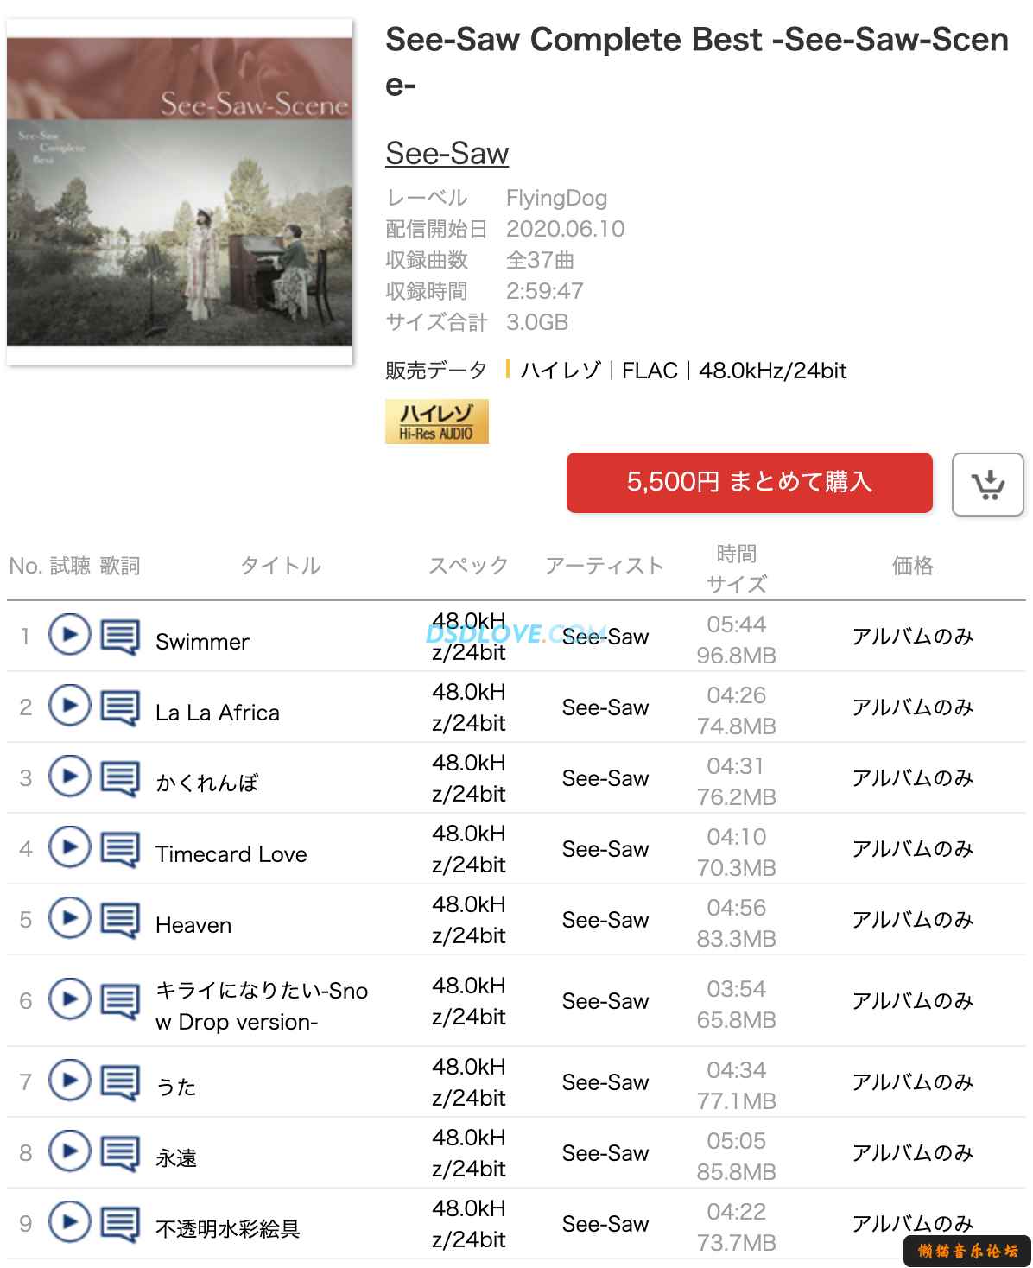Play preview of La La Africa

(x=69, y=707)
